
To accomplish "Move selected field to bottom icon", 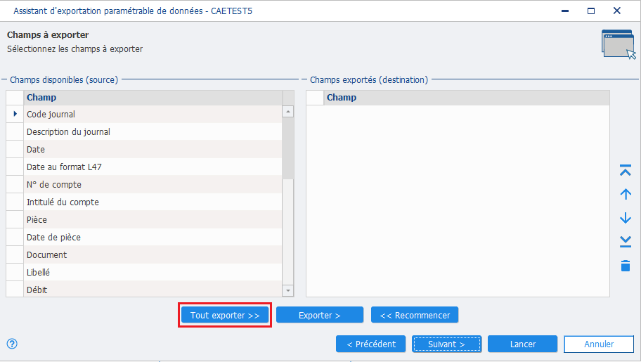I will coord(625,241).
